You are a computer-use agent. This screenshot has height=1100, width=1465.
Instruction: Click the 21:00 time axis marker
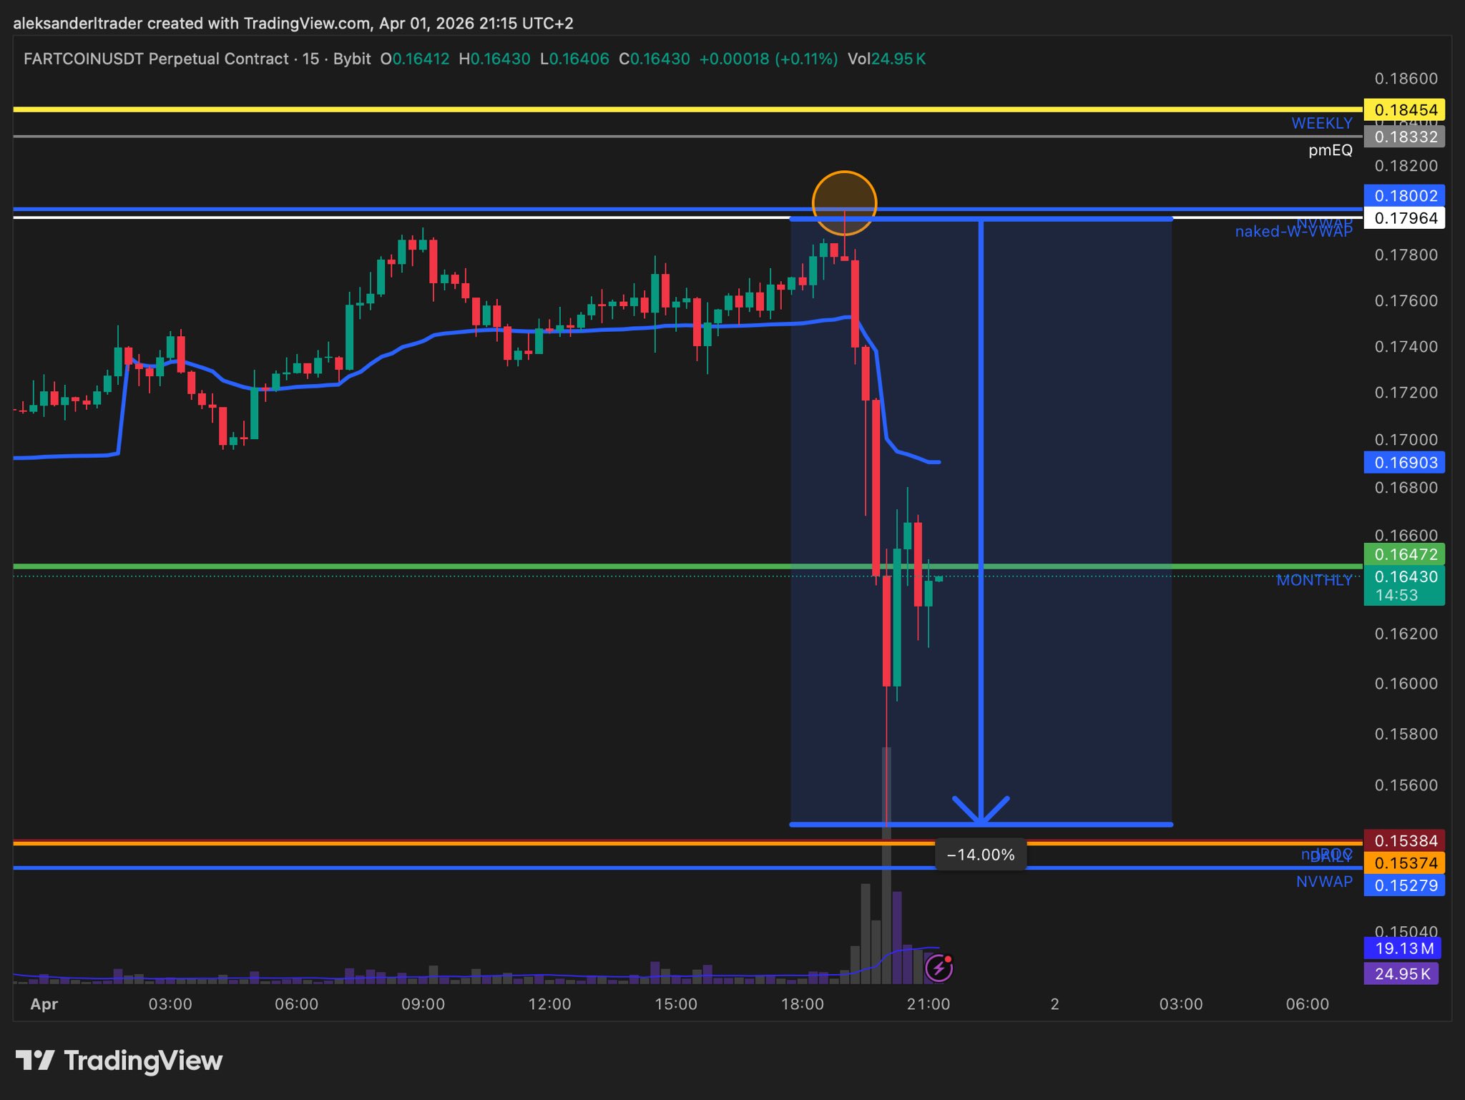(928, 1004)
